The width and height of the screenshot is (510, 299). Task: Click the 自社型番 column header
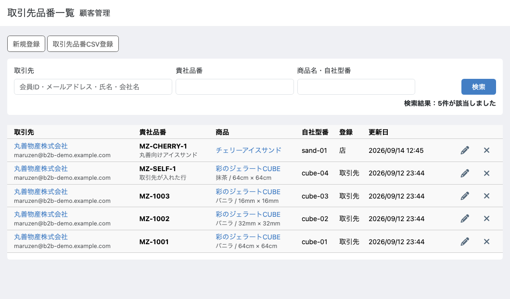click(x=315, y=132)
